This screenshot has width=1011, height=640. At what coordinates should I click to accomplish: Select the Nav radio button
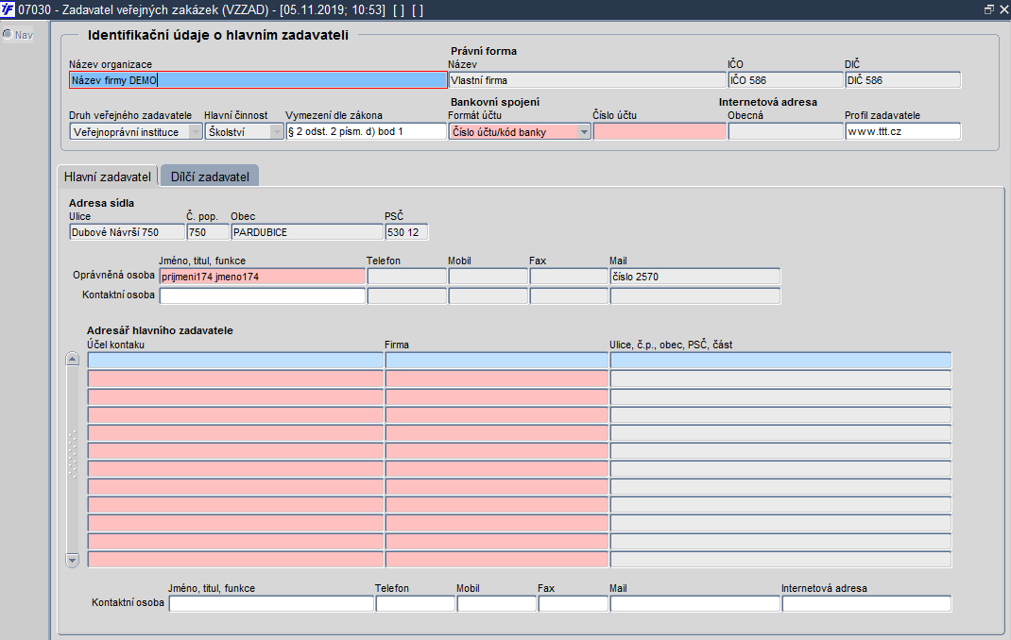(8, 34)
